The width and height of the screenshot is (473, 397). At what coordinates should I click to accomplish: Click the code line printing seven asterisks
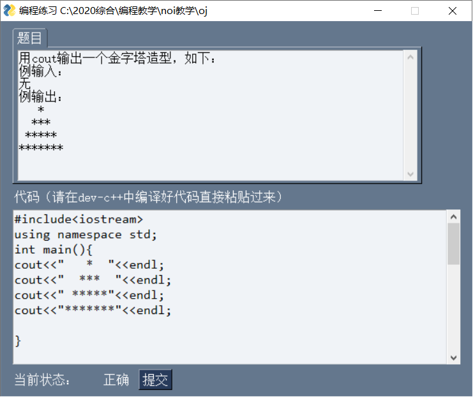pos(93,310)
